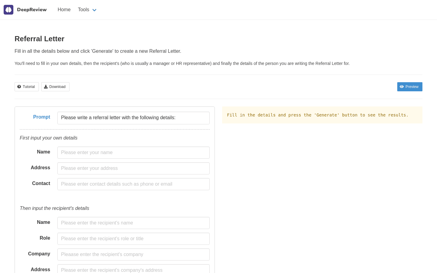Click your Name input field
This screenshot has width=437, height=273.
[x=134, y=153]
